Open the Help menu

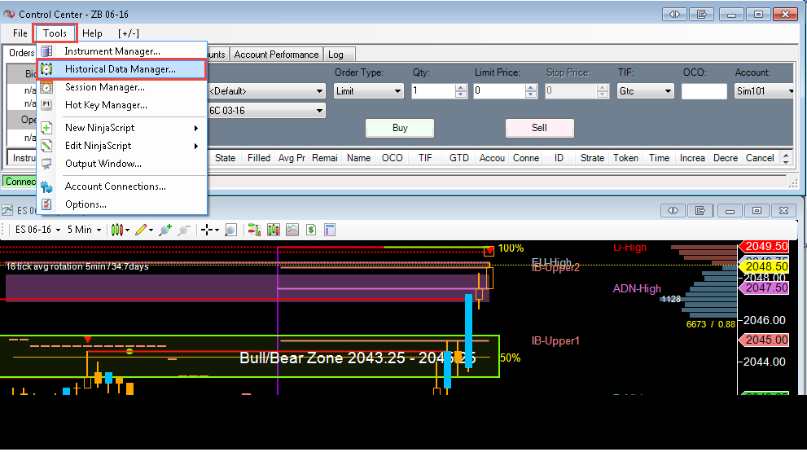click(x=92, y=33)
